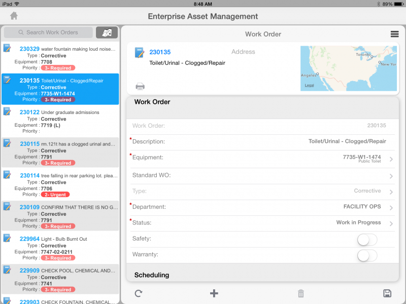
Task: Go to the Home screen icon
Action: pyautogui.click(x=14, y=16)
